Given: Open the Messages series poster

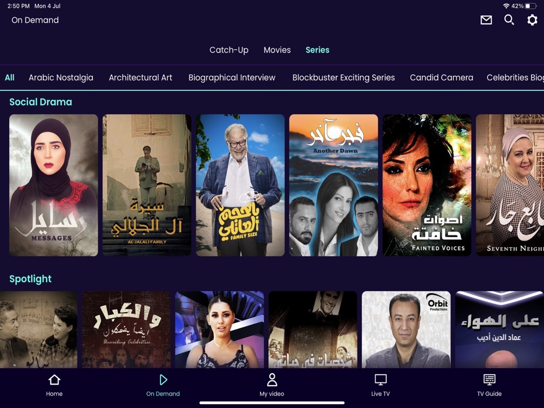Looking at the screenshot, I should pos(53,186).
